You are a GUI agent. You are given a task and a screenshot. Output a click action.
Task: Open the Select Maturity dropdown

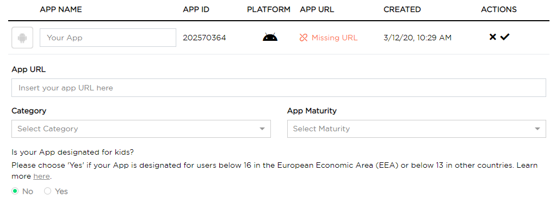(417, 129)
